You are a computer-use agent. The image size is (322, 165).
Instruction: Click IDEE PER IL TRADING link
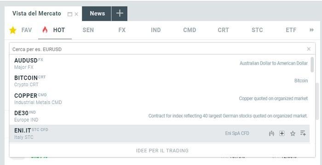coord(162,151)
